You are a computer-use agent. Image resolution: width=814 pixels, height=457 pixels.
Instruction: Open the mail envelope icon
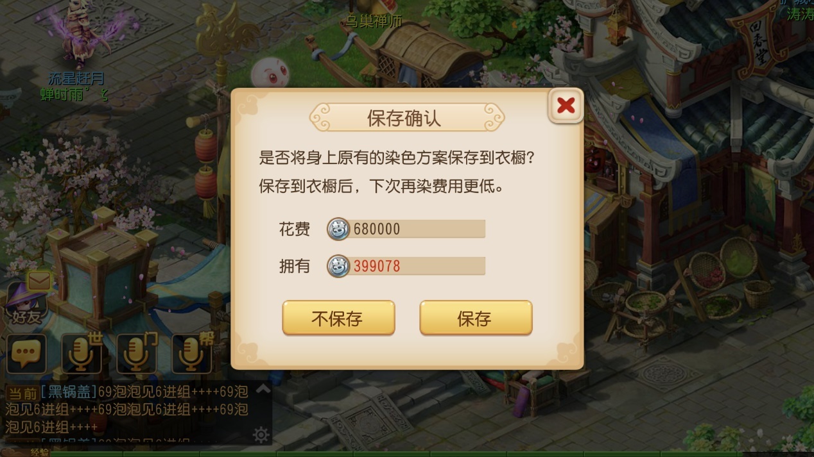click(39, 281)
